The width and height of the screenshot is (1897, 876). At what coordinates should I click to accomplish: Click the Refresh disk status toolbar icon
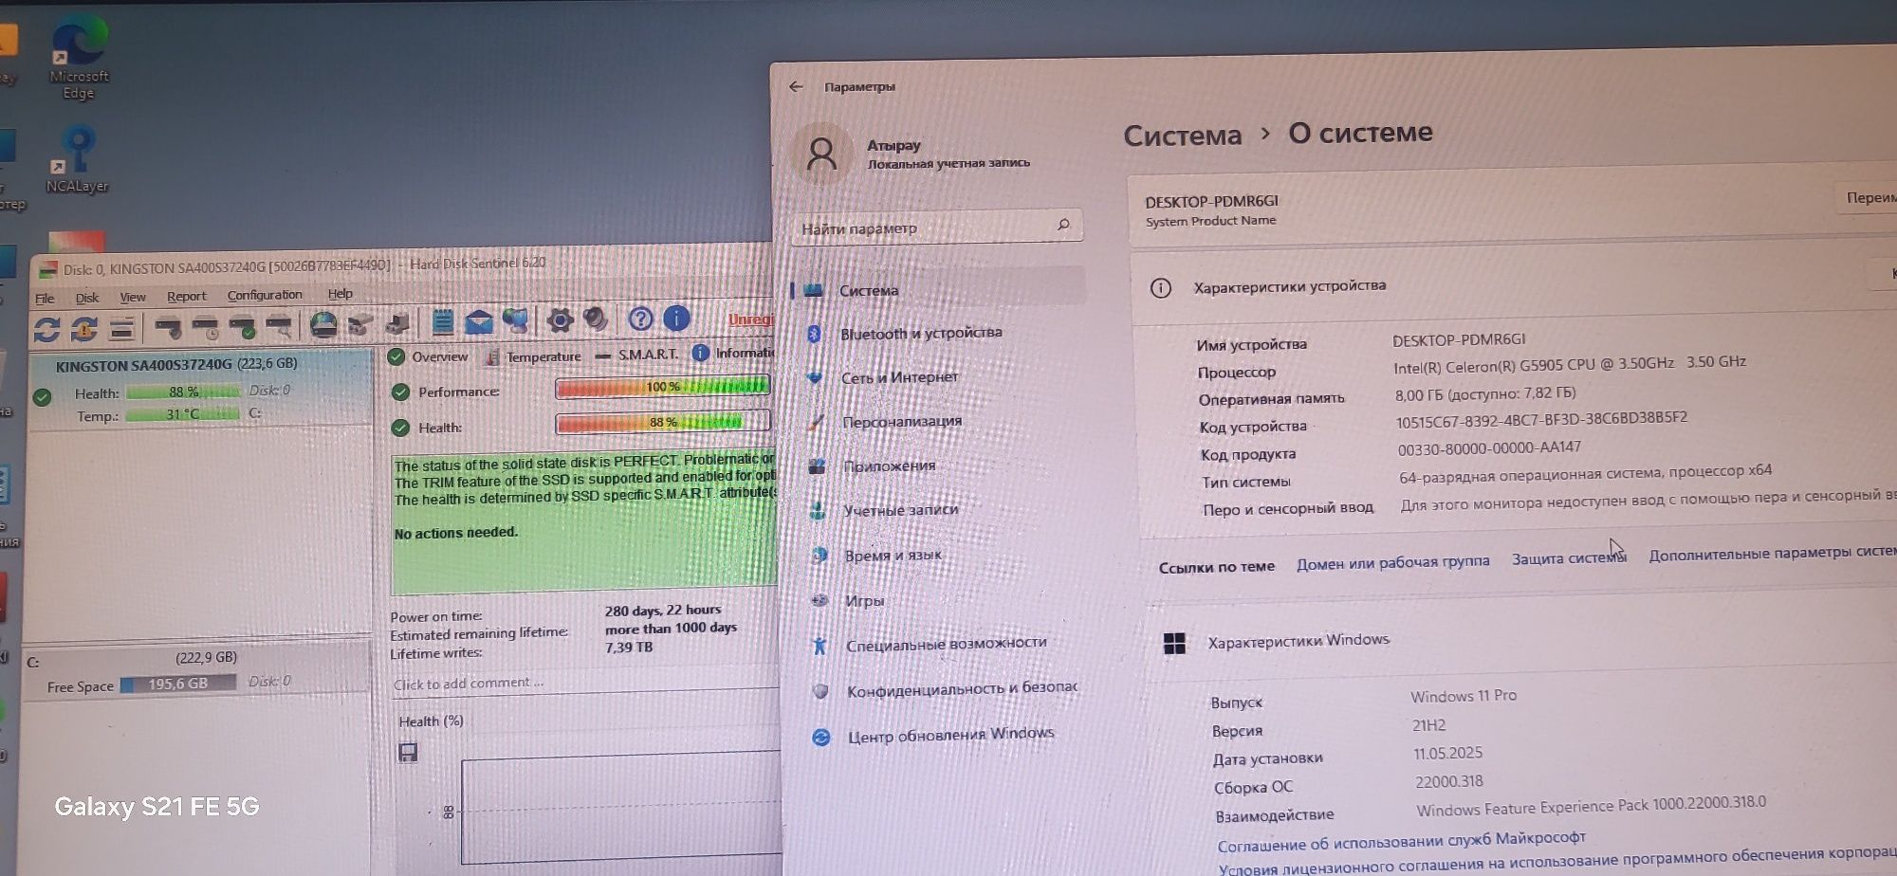[x=46, y=329]
